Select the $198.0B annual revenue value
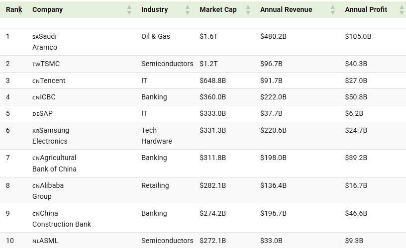This screenshot has width=406, height=248. point(274,158)
